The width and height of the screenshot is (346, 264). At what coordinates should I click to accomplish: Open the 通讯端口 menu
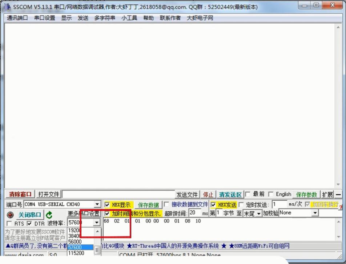click(x=17, y=18)
